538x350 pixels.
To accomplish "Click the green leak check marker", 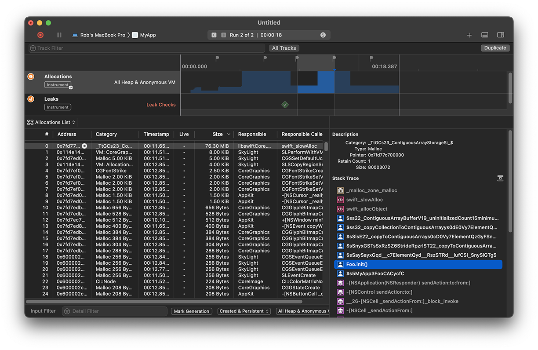I will 285,105.
